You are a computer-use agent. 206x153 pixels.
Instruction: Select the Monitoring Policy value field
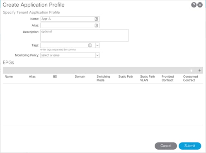pos(68,55)
